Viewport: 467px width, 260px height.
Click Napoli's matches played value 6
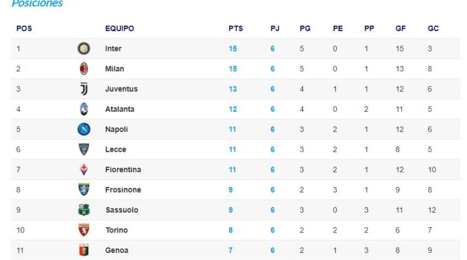click(x=273, y=129)
